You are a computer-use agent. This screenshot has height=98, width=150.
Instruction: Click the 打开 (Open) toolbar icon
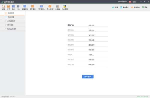click(x=8, y=6)
